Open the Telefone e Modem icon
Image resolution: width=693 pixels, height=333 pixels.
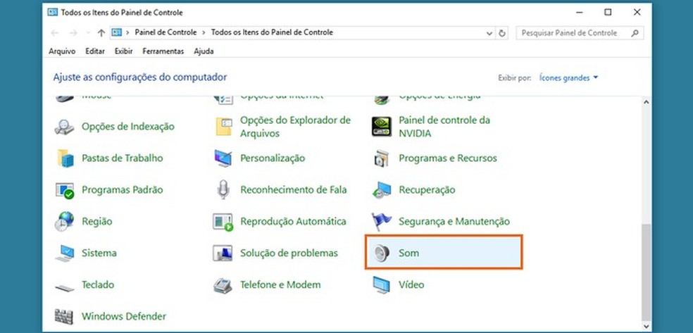[x=223, y=285]
